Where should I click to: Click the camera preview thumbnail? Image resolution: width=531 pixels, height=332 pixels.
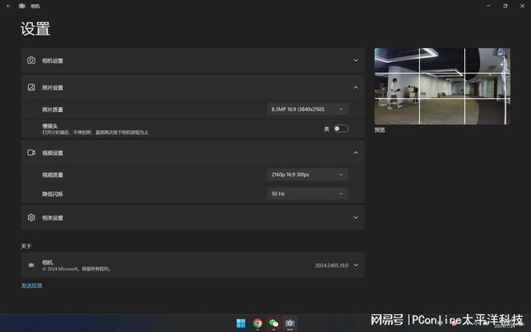[x=442, y=86]
